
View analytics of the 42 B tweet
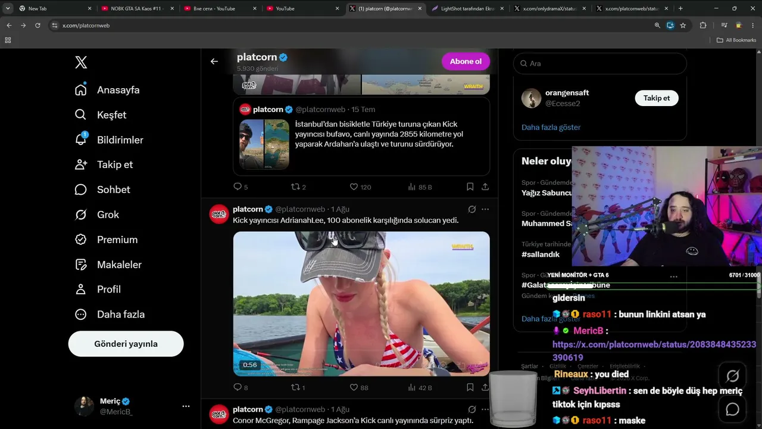(x=420, y=387)
